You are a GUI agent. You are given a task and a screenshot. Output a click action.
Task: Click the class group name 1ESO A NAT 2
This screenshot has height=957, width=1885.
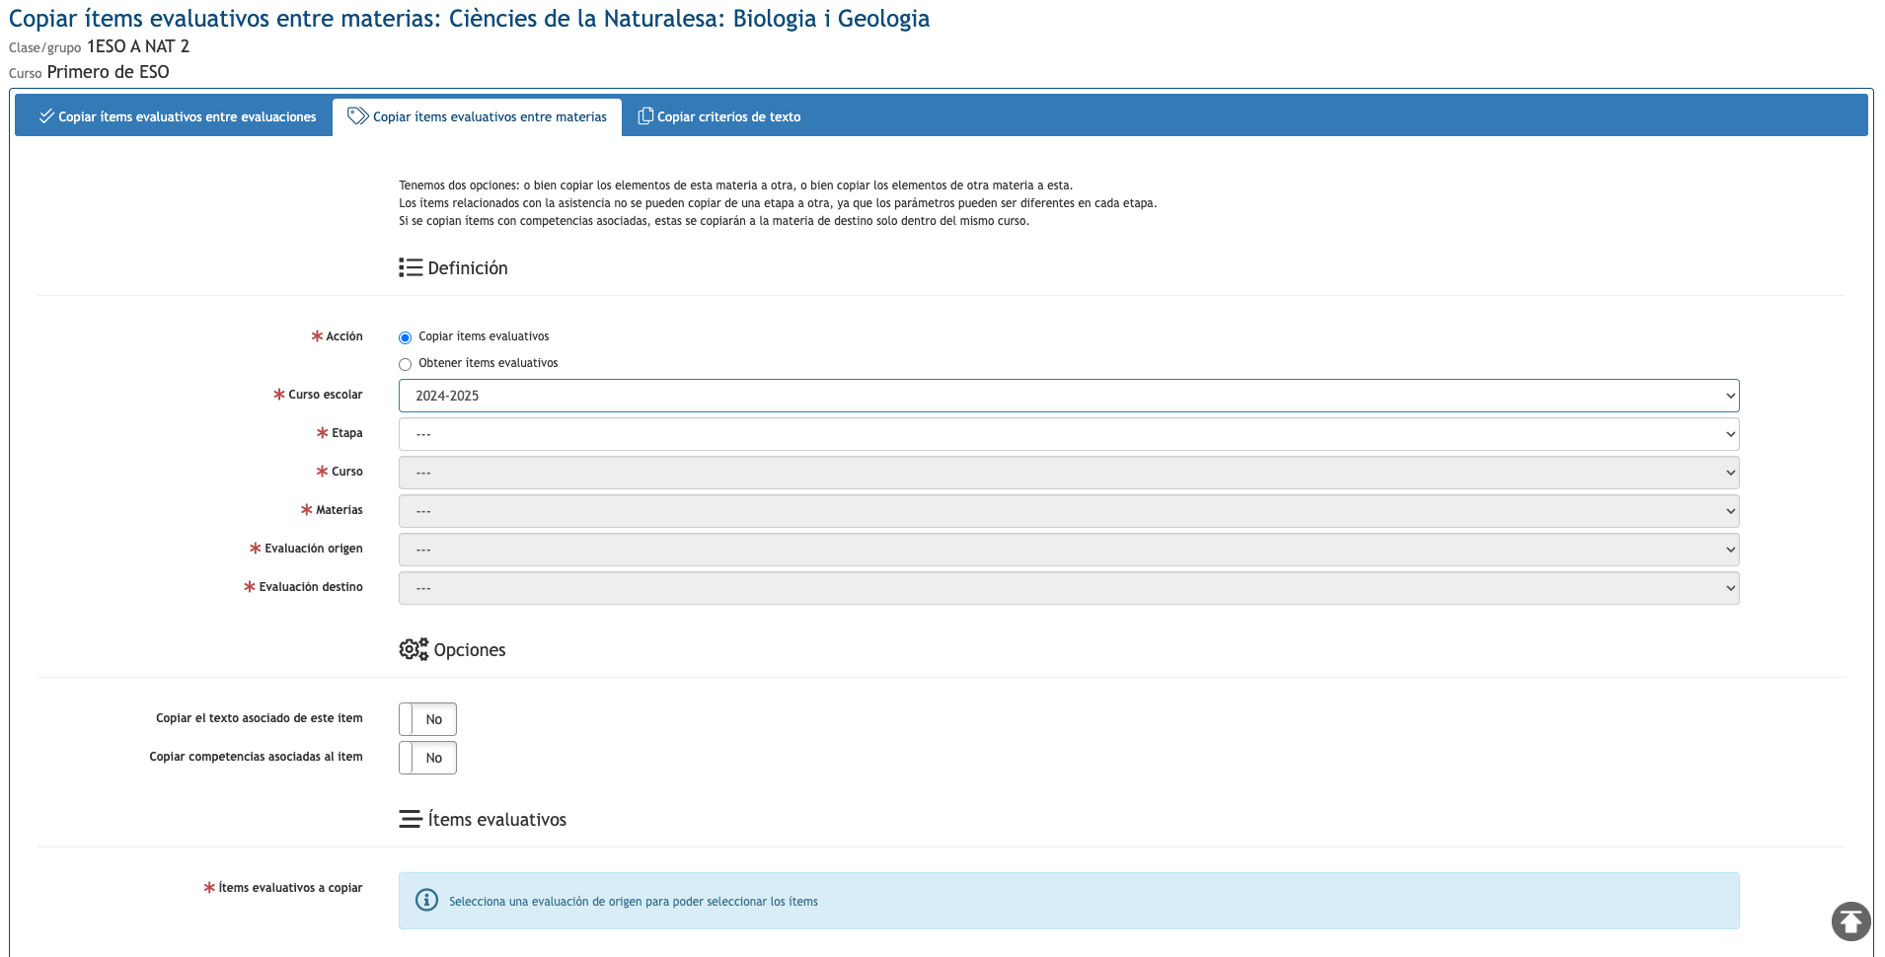pyautogui.click(x=138, y=46)
